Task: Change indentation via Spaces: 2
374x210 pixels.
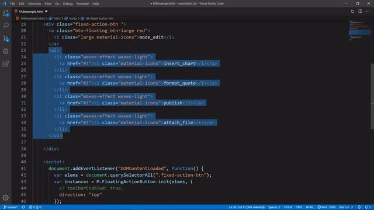Action: coord(274,207)
